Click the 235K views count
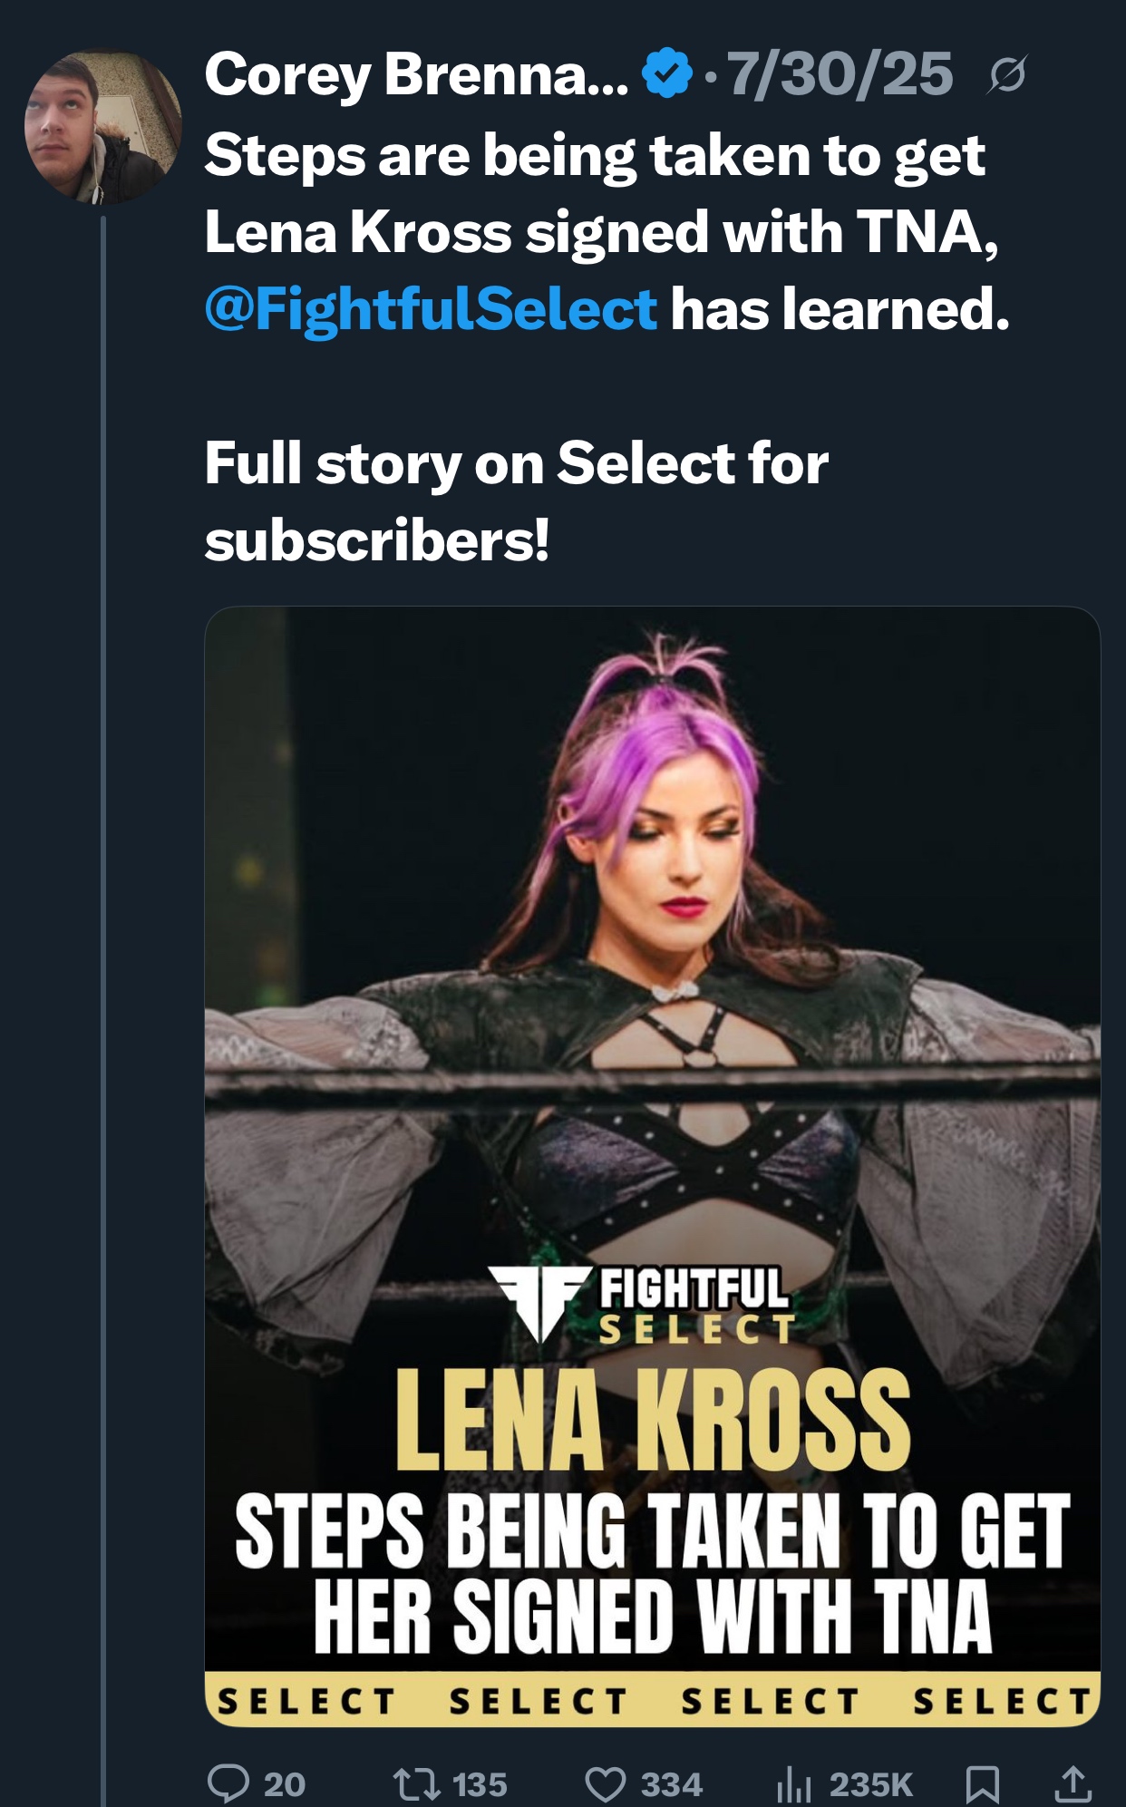This screenshot has height=1807, width=1126. tap(870, 1784)
